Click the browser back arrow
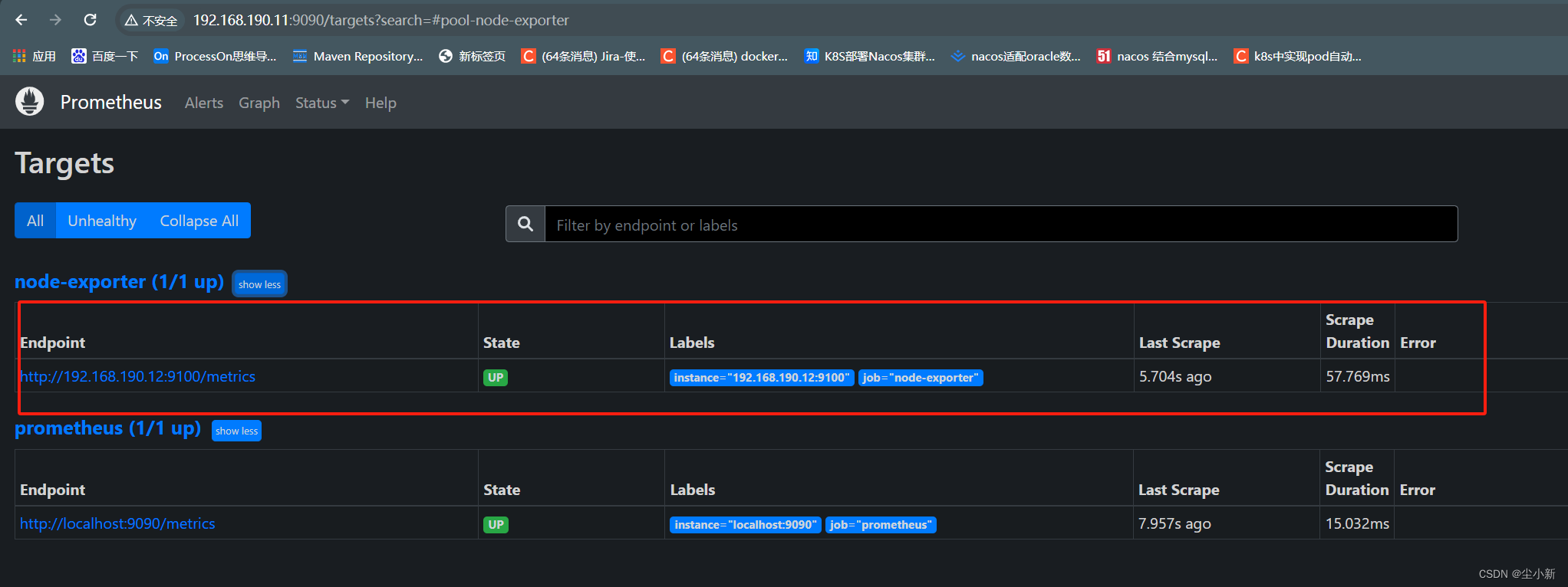 tap(21, 20)
